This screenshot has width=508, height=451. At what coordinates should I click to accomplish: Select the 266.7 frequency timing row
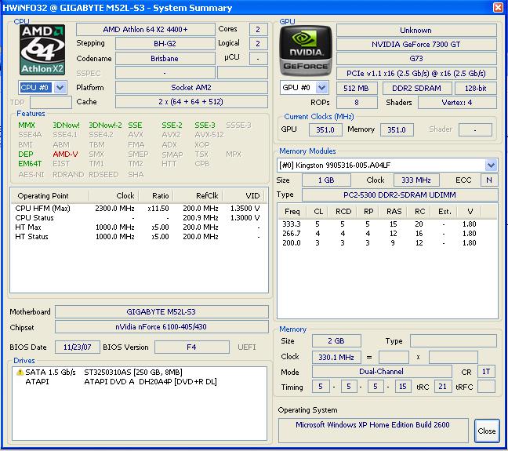click(379, 234)
